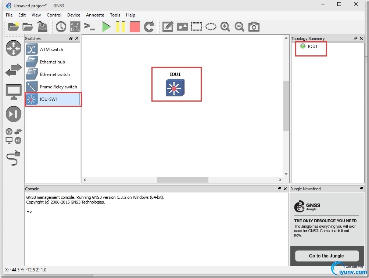Open the Help menu
This screenshot has height=278, width=369.
[130, 15]
